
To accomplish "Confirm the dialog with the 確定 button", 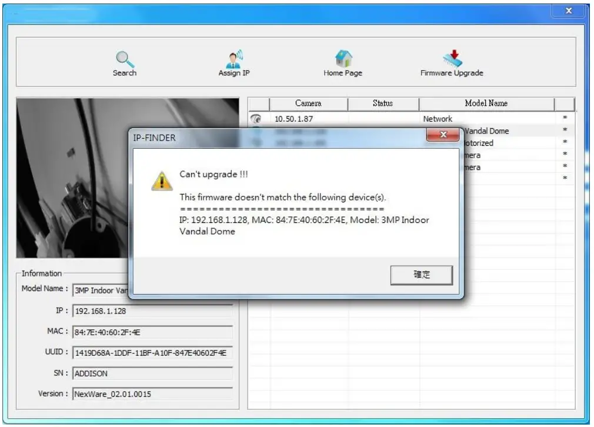I will click(x=421, y=273).
